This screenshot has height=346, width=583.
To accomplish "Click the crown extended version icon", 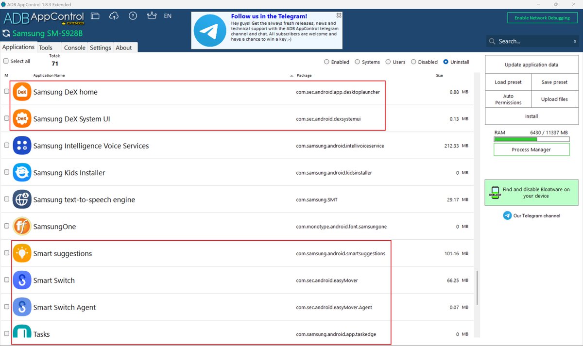I will 152,16.
